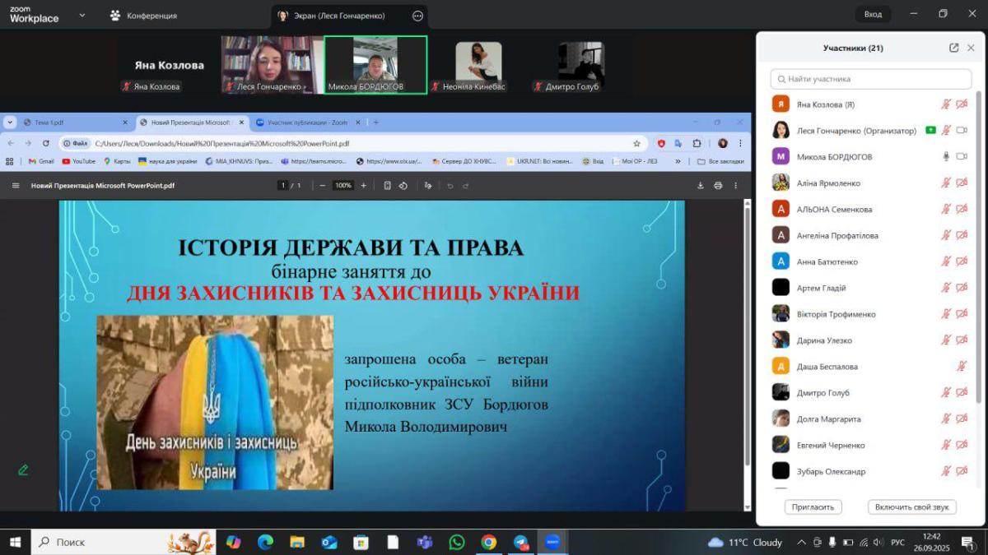The image size is (988, 555).
Task: Open the screen share more options button
Action: tap(417, 16)
